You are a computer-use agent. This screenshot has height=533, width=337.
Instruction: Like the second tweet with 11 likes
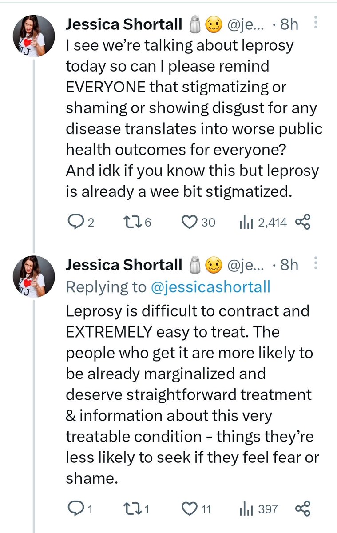pos(197,509)
